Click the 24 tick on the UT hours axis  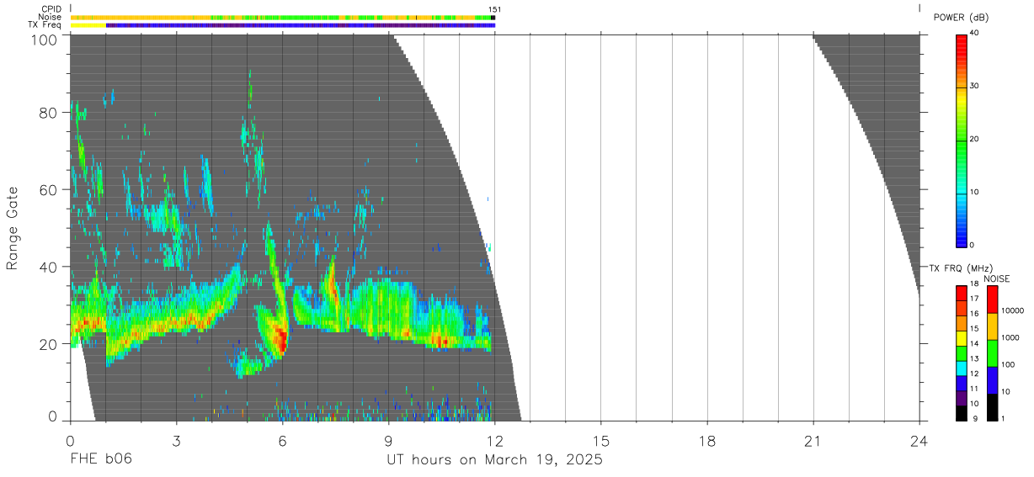pyautogui.click(x=919, y=440)
